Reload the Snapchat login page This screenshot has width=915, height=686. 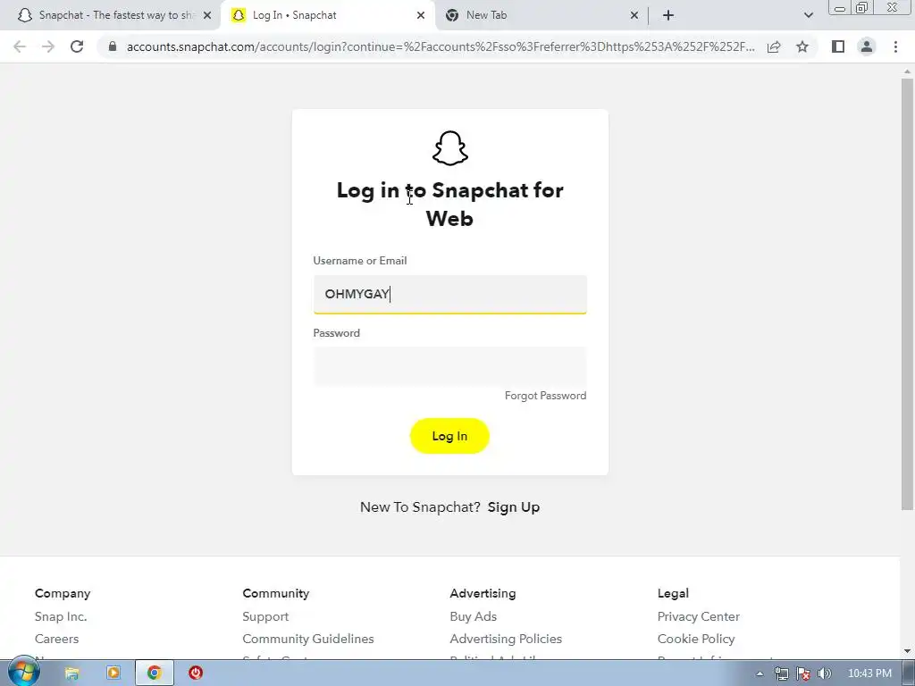tap(77, 46)
